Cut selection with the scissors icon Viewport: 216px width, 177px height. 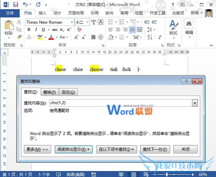pyautogui.click(x=19, y=22)
